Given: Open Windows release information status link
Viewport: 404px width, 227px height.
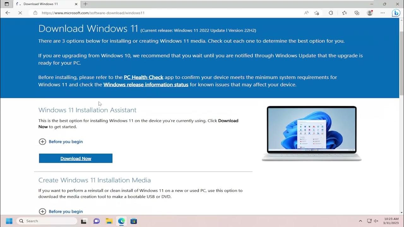Looking at the screenshot, I should [x=146, y=84].
